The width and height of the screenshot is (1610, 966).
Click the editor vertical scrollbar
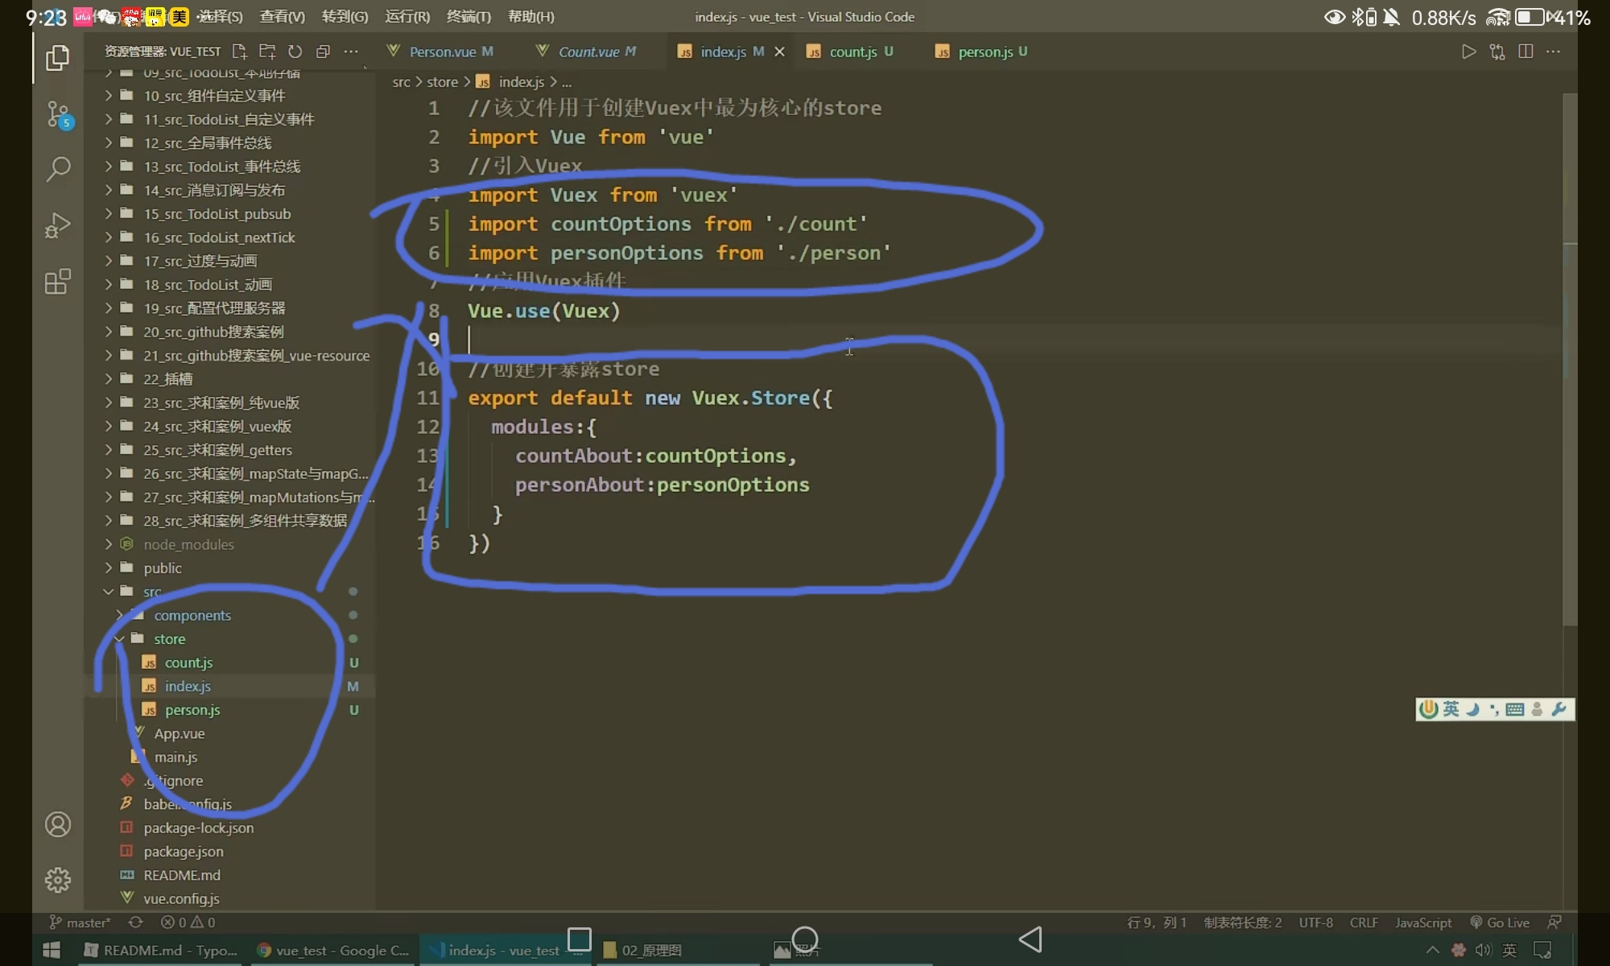click(x=1569, y=362)
